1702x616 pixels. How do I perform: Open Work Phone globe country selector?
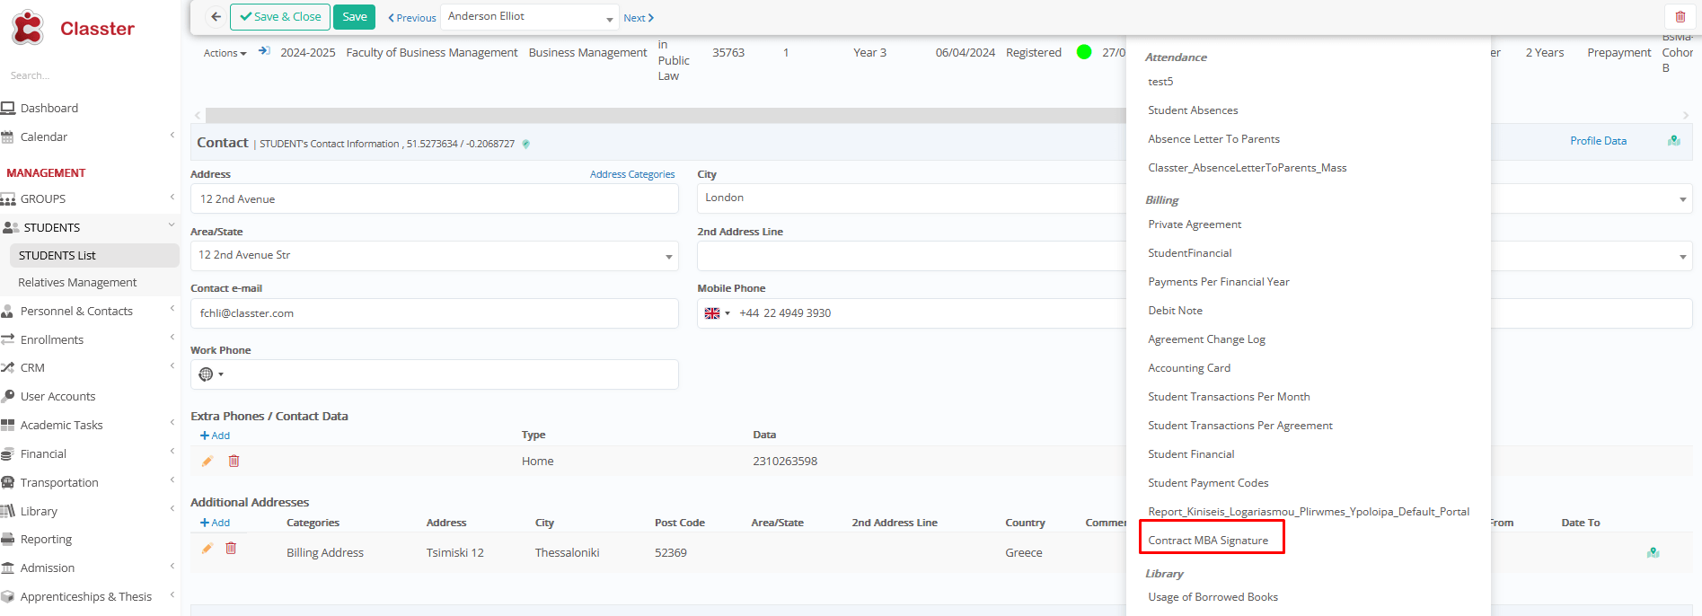(x=210, y=374)
